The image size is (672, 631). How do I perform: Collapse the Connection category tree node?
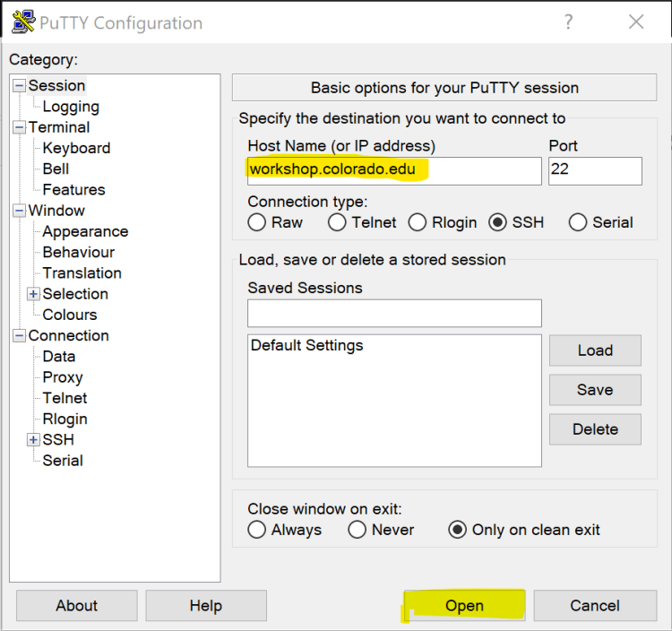coord(19,335)
